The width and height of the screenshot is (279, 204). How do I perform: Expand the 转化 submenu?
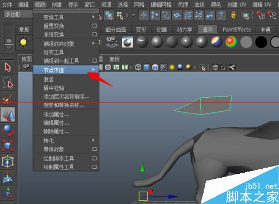tap(66, 140)
